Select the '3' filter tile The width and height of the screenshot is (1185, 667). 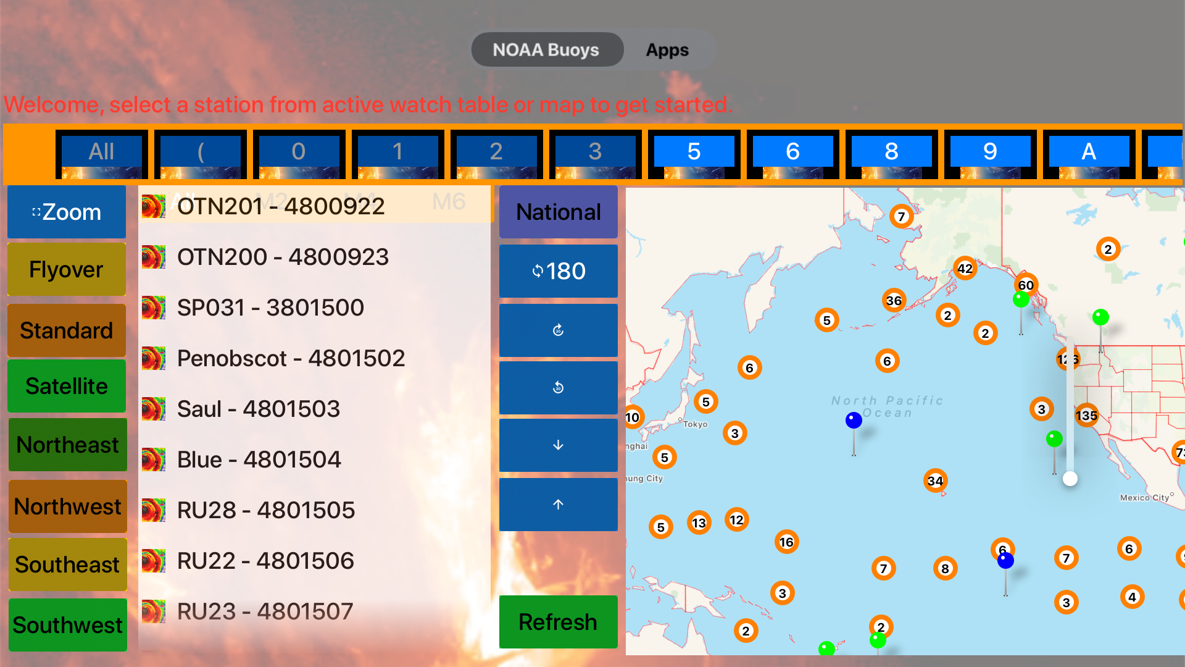pyautogui.click(x=596, y=154)
